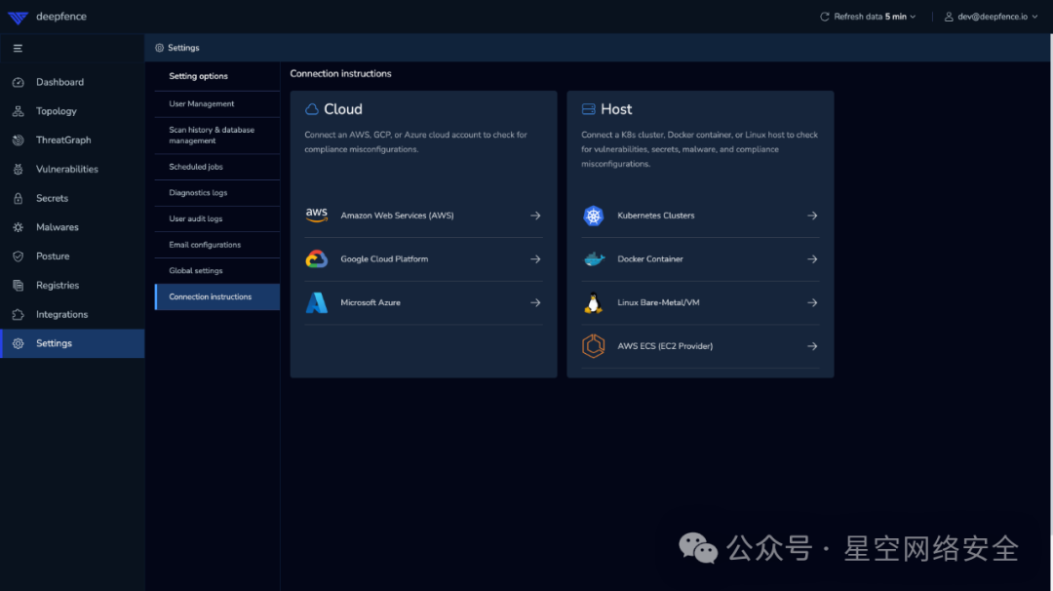Image resolution: width=1053 pixels, height=591 pixels.
Task: Click the ThreatGraph sidebar icon
Action: click(19, 139)
